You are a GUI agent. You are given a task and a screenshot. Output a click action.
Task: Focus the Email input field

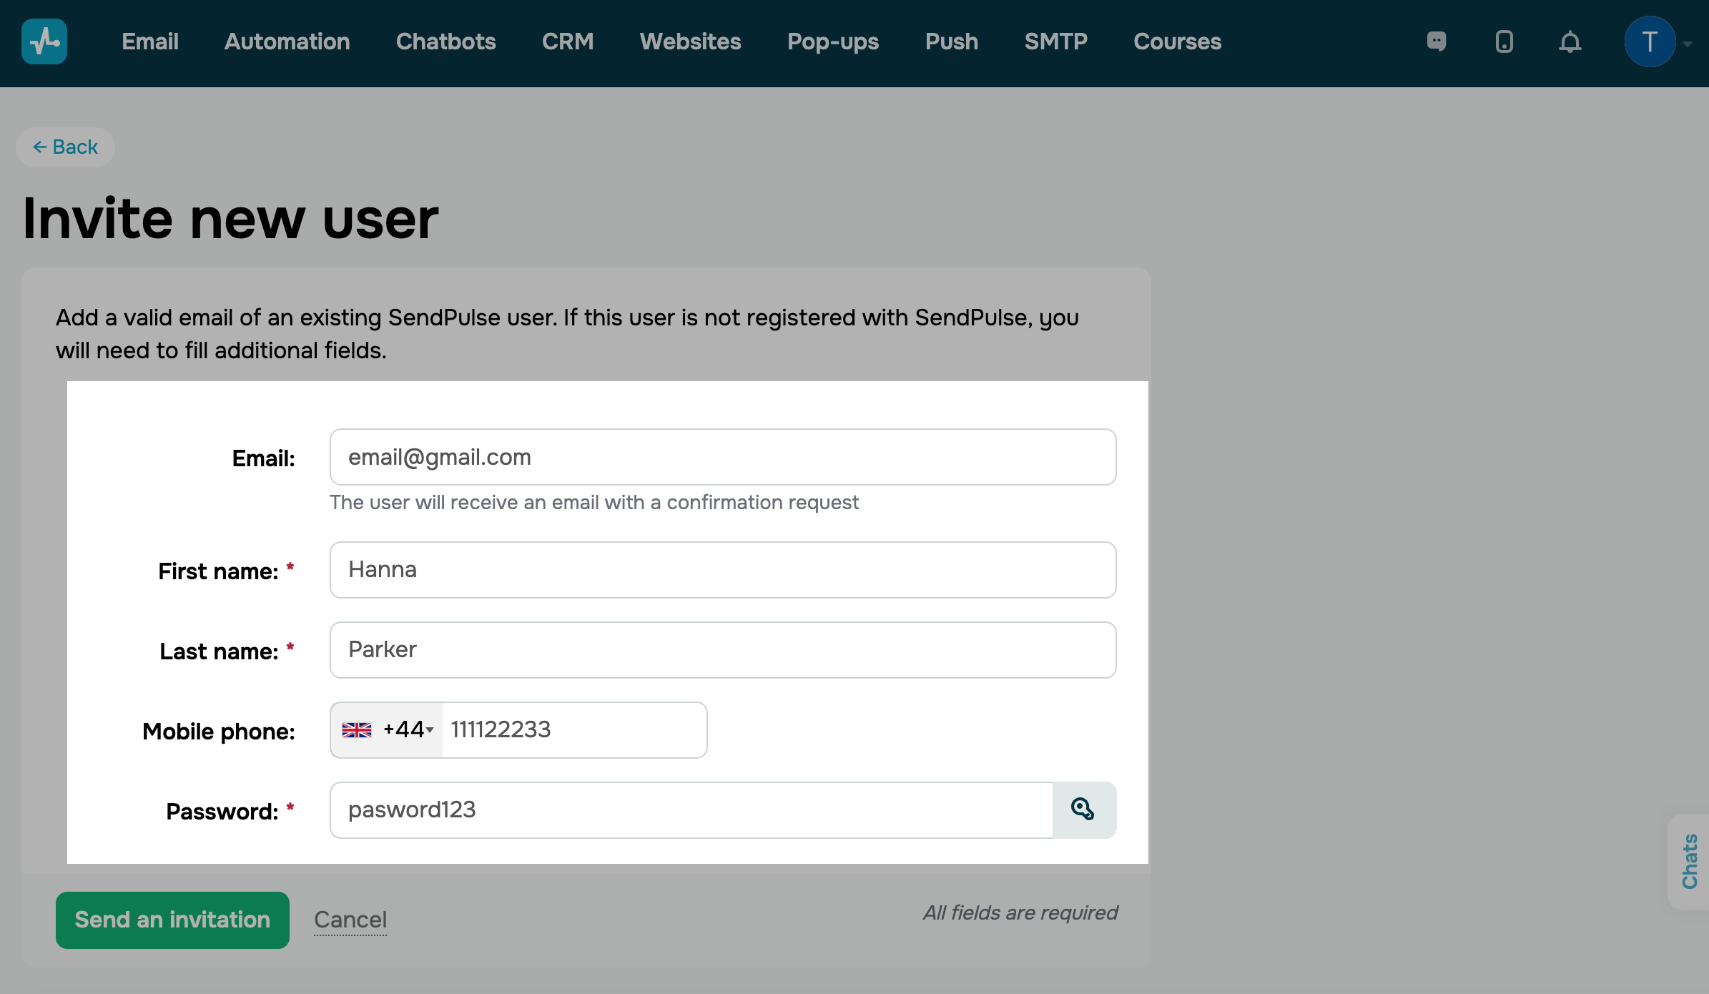click(722, 457)
